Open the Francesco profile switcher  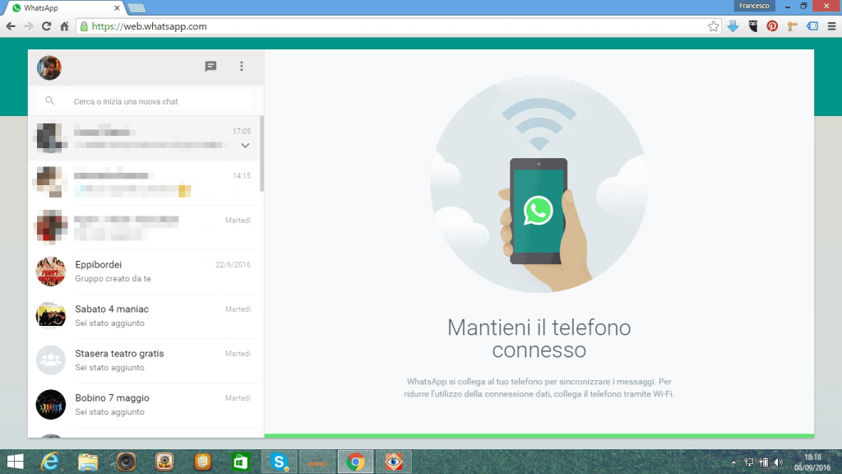point(754,6)
